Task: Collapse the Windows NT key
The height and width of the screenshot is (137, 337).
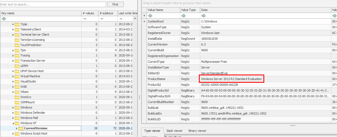Action: [x=13, y=123]
